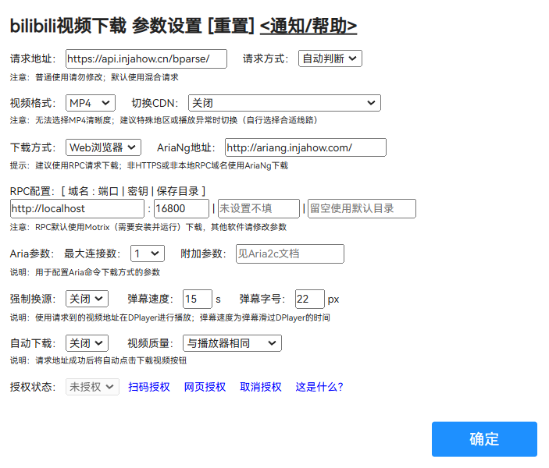Open the 强制换源 dropdown
Viewport: 549px width, 468px height.
(87, 299)
